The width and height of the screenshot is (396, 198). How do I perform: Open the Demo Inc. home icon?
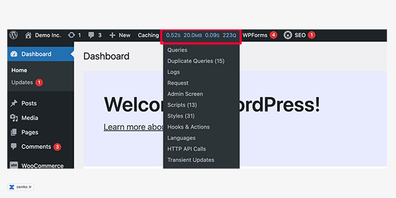28,35
